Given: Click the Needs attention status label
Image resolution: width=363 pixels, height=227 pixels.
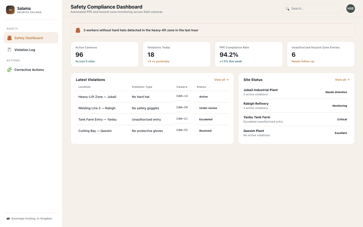Looking at the screenshot, I should point(336,92).
